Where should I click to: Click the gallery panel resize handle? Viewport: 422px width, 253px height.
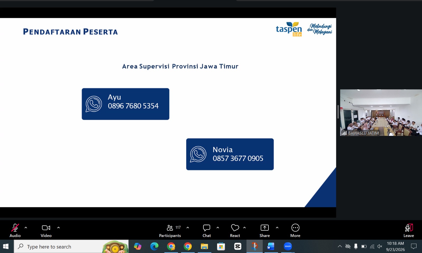(x=338, y=112)
